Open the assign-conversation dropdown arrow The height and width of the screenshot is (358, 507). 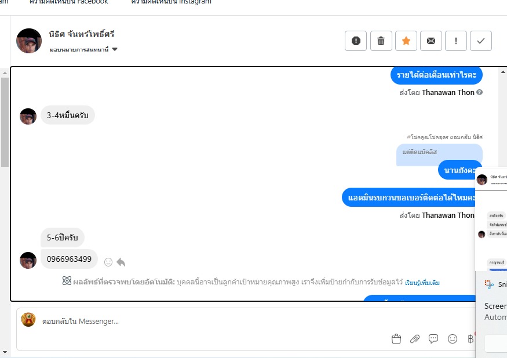(115, 49)
